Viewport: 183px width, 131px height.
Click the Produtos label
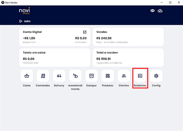click(x=108, y=85)
